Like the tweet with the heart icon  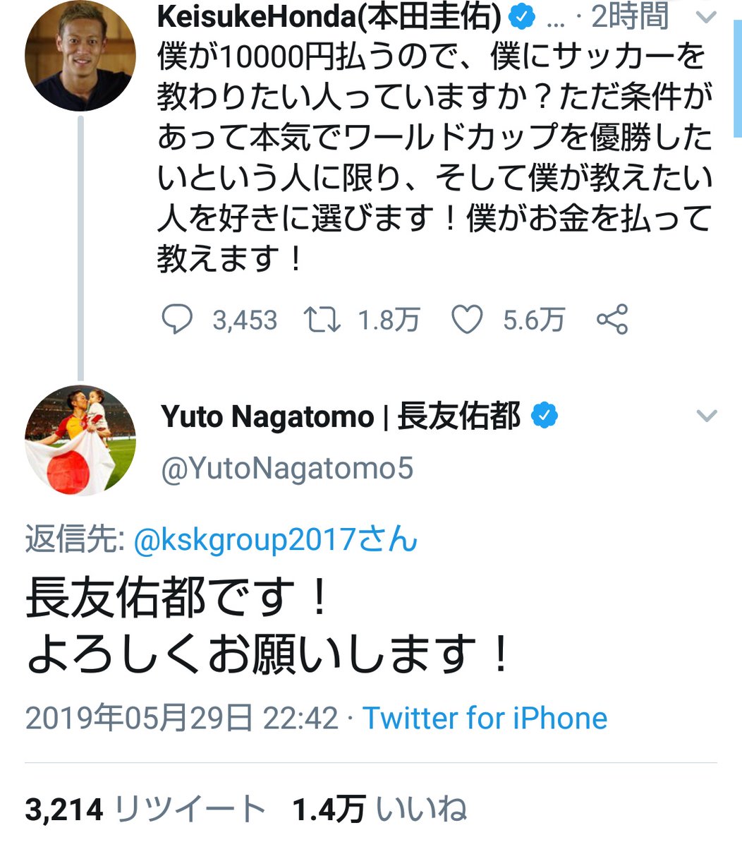point(467,320)
